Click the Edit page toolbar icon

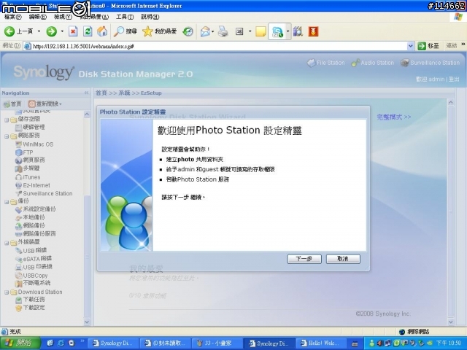239,31
